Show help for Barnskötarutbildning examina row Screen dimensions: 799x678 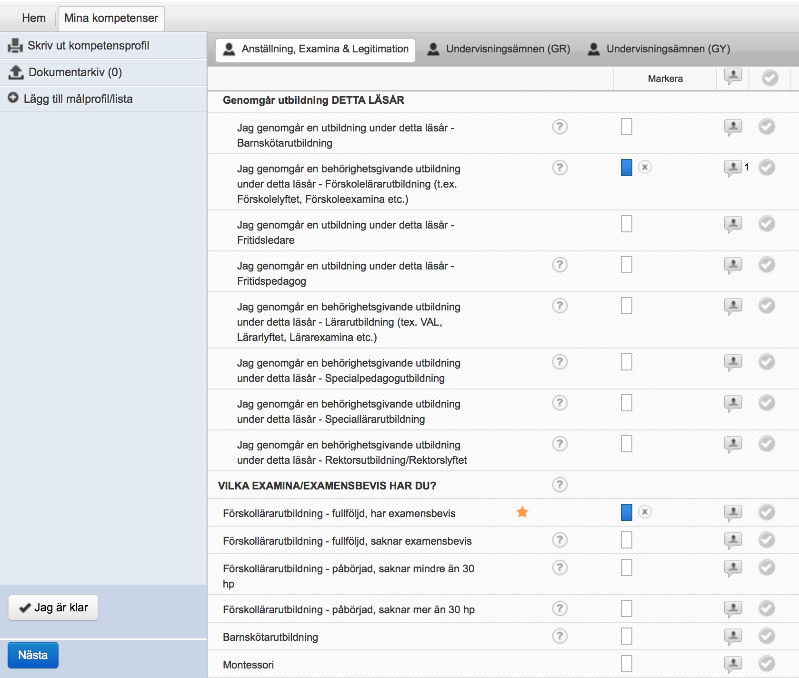(x=560, y=636)
